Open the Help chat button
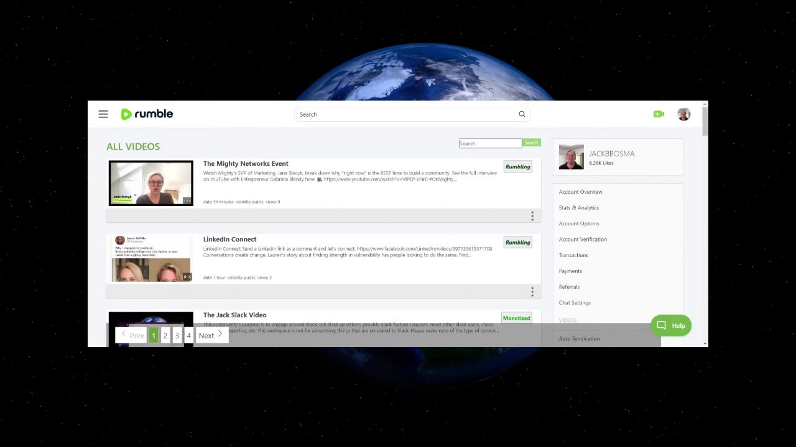This screenshot has width=796, height=447. [x=671, y=325]
